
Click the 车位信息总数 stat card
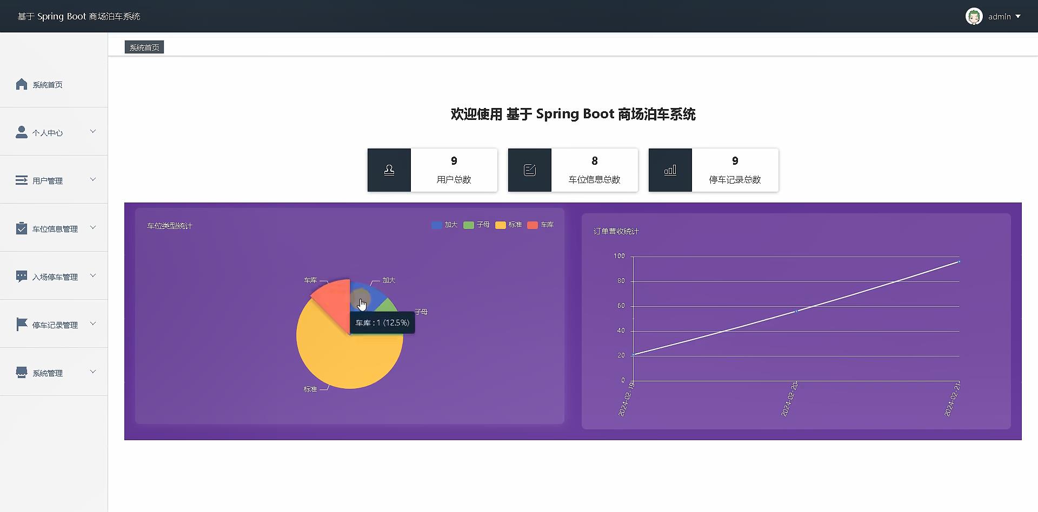573,170
